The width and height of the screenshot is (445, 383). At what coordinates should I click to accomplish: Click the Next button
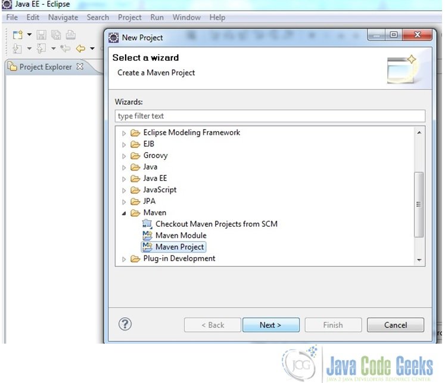[270, 325]
